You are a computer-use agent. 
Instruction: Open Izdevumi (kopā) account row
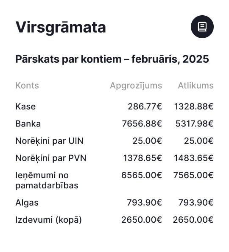point(114,220)
